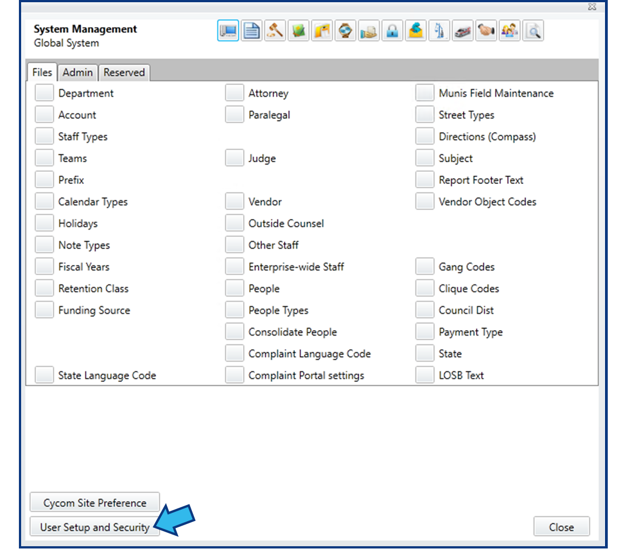Click the square button beside Munis Field Maintenance

tap(425, 93)
